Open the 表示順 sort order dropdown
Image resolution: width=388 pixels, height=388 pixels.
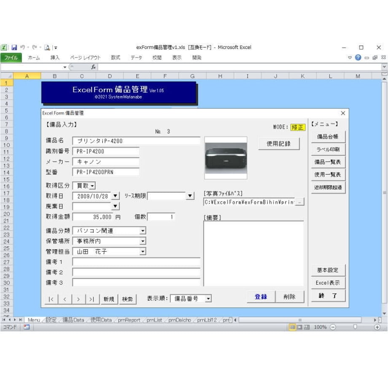pos(208,299)
